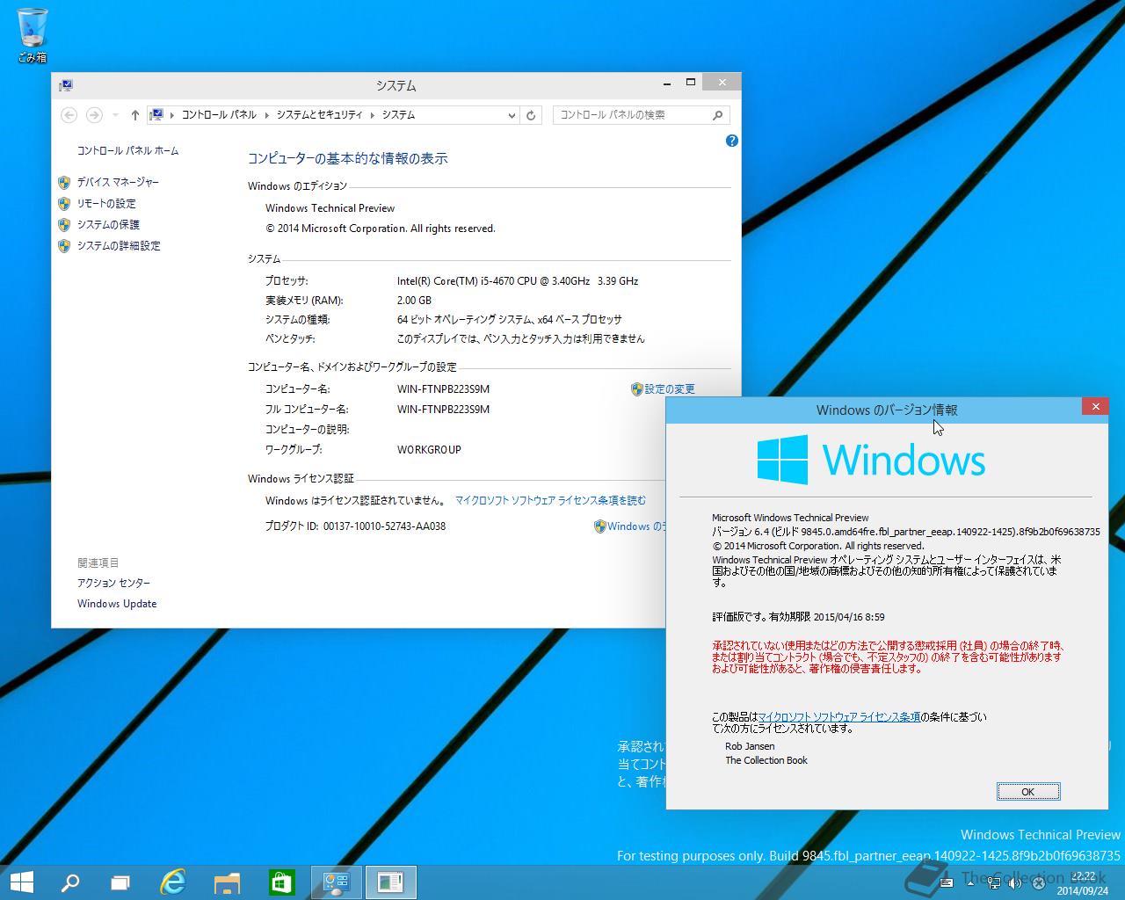This screenshot has height=900, width=1125.
Task: Click the search magnifier icon in Control Panel
Action: pos(718,115)
